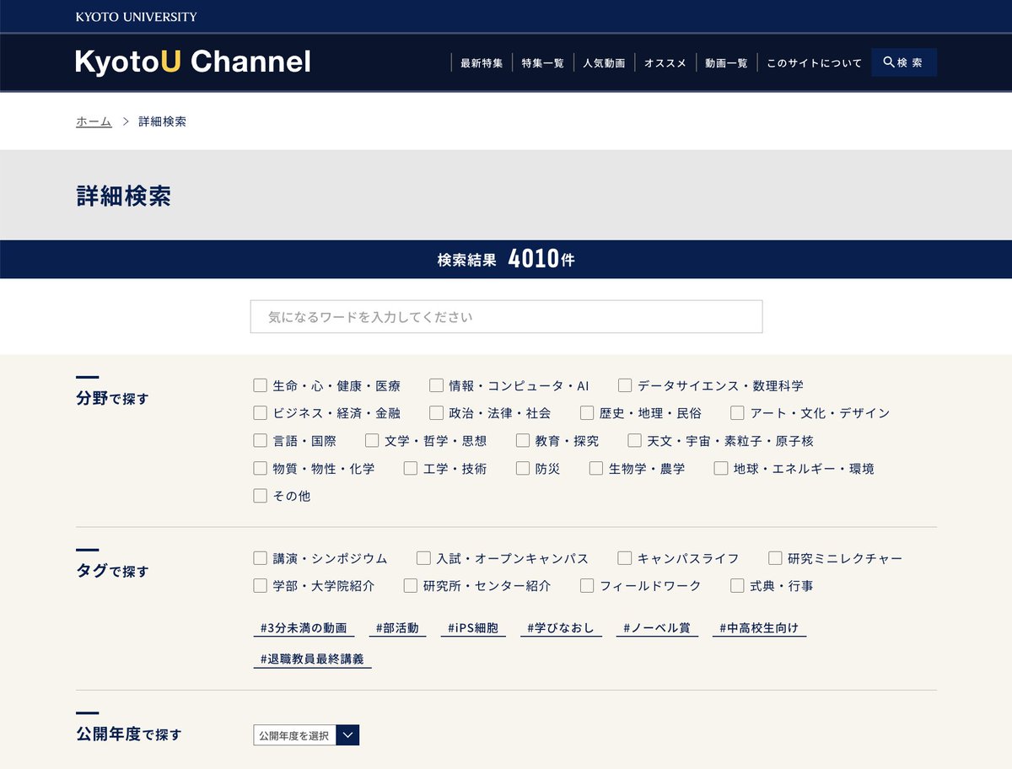Focus the keyword search input field
Image resolution: width=1012 pixels, height=769 pixels.
tap(506, 317)
